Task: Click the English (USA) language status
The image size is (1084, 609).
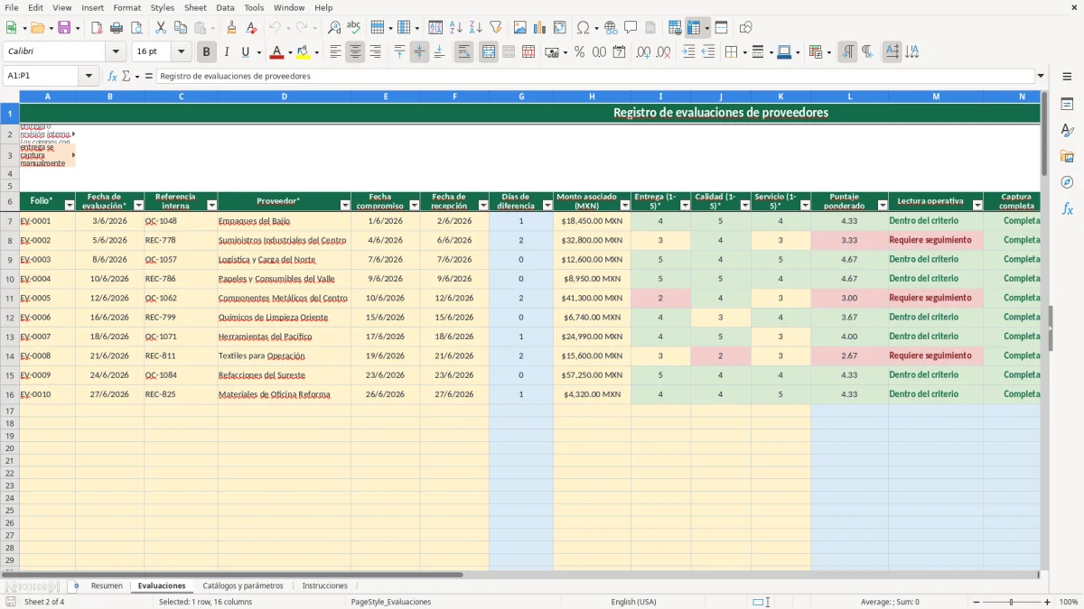Action: [x=633, y=602]
